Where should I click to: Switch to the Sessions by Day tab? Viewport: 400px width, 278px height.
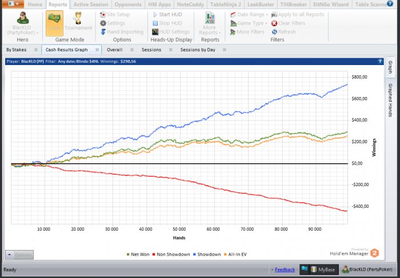click(198, 50)
